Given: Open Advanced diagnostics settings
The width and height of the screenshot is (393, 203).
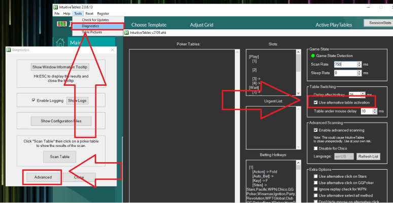Looking at the screenshot, I should (43, 177).
